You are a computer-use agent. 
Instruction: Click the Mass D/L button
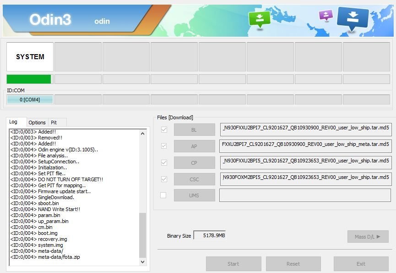click(x=368, y=237)
